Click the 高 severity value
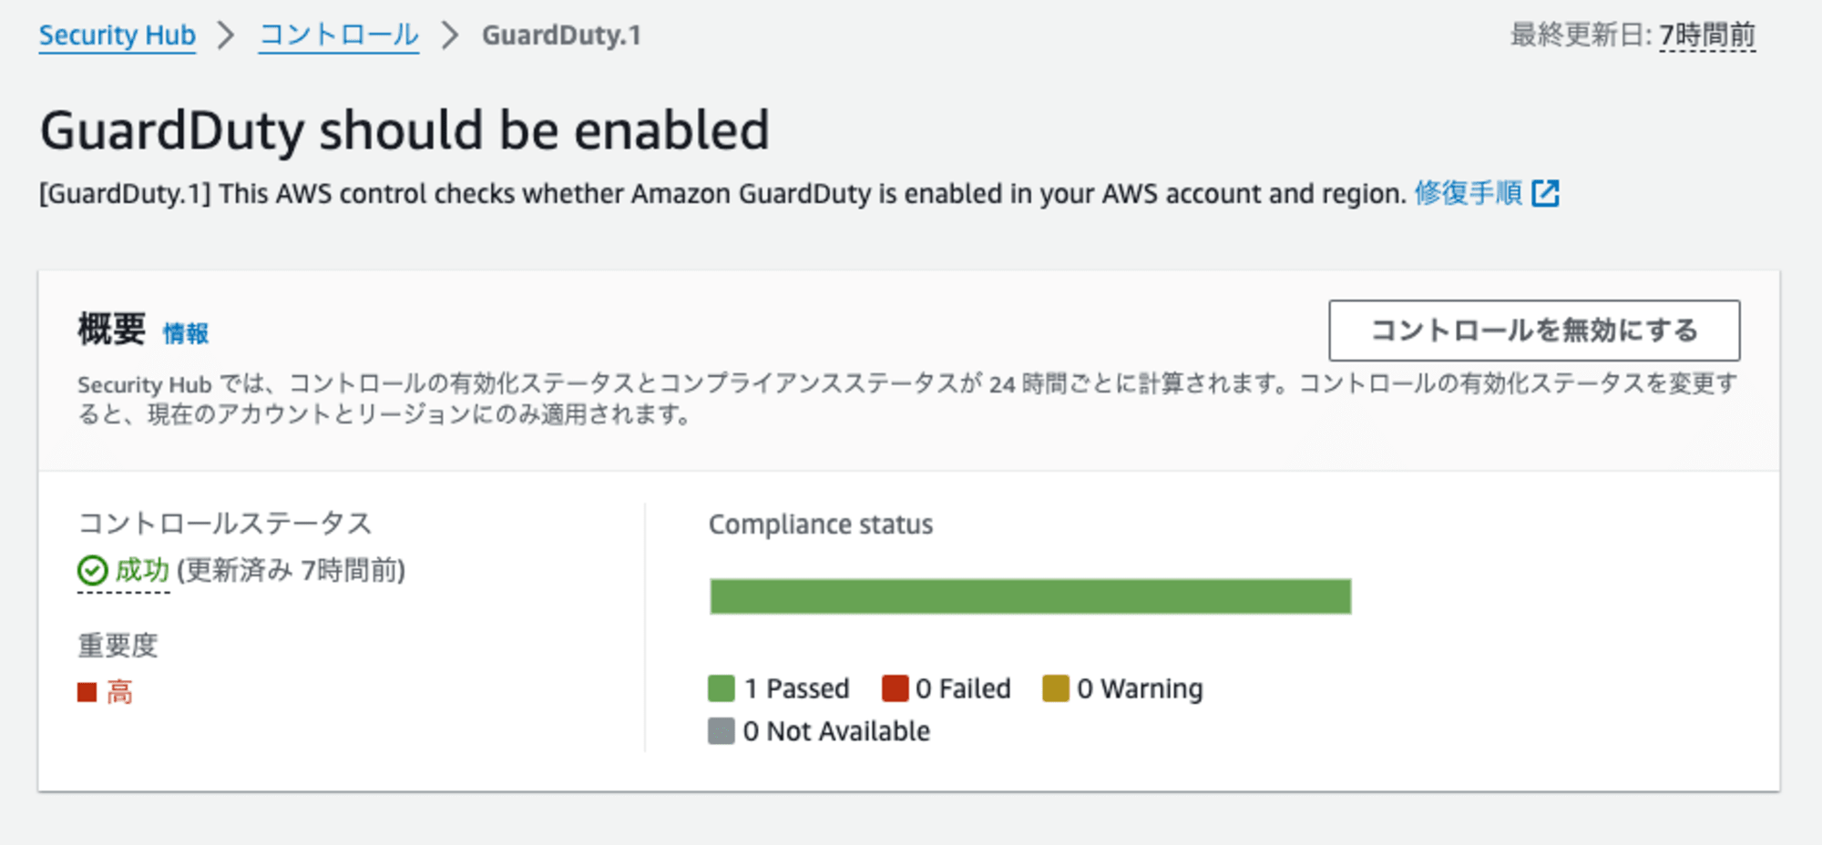The width and height of the screenshot is (1822, 845). pyautogui.click(x=119, y=693)
